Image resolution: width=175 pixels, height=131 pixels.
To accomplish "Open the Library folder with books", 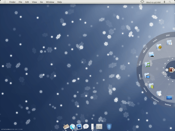I will (x=151, y=86).
